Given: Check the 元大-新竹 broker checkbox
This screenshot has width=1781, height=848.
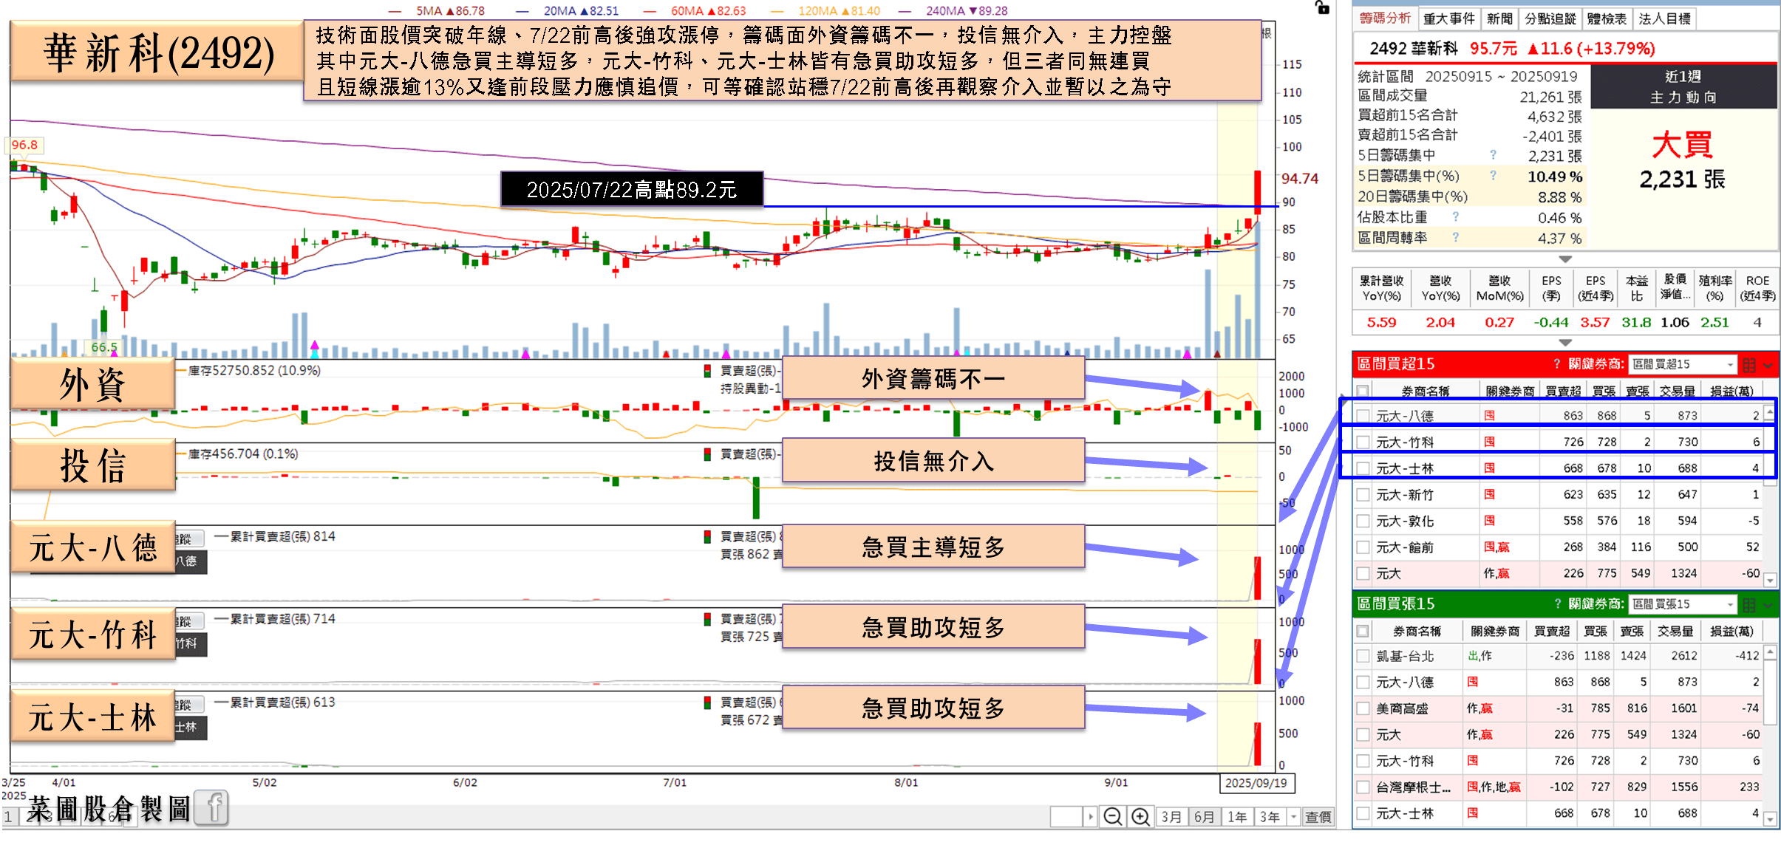Looking at the screenshot, I should click(x=1363, y=495).
